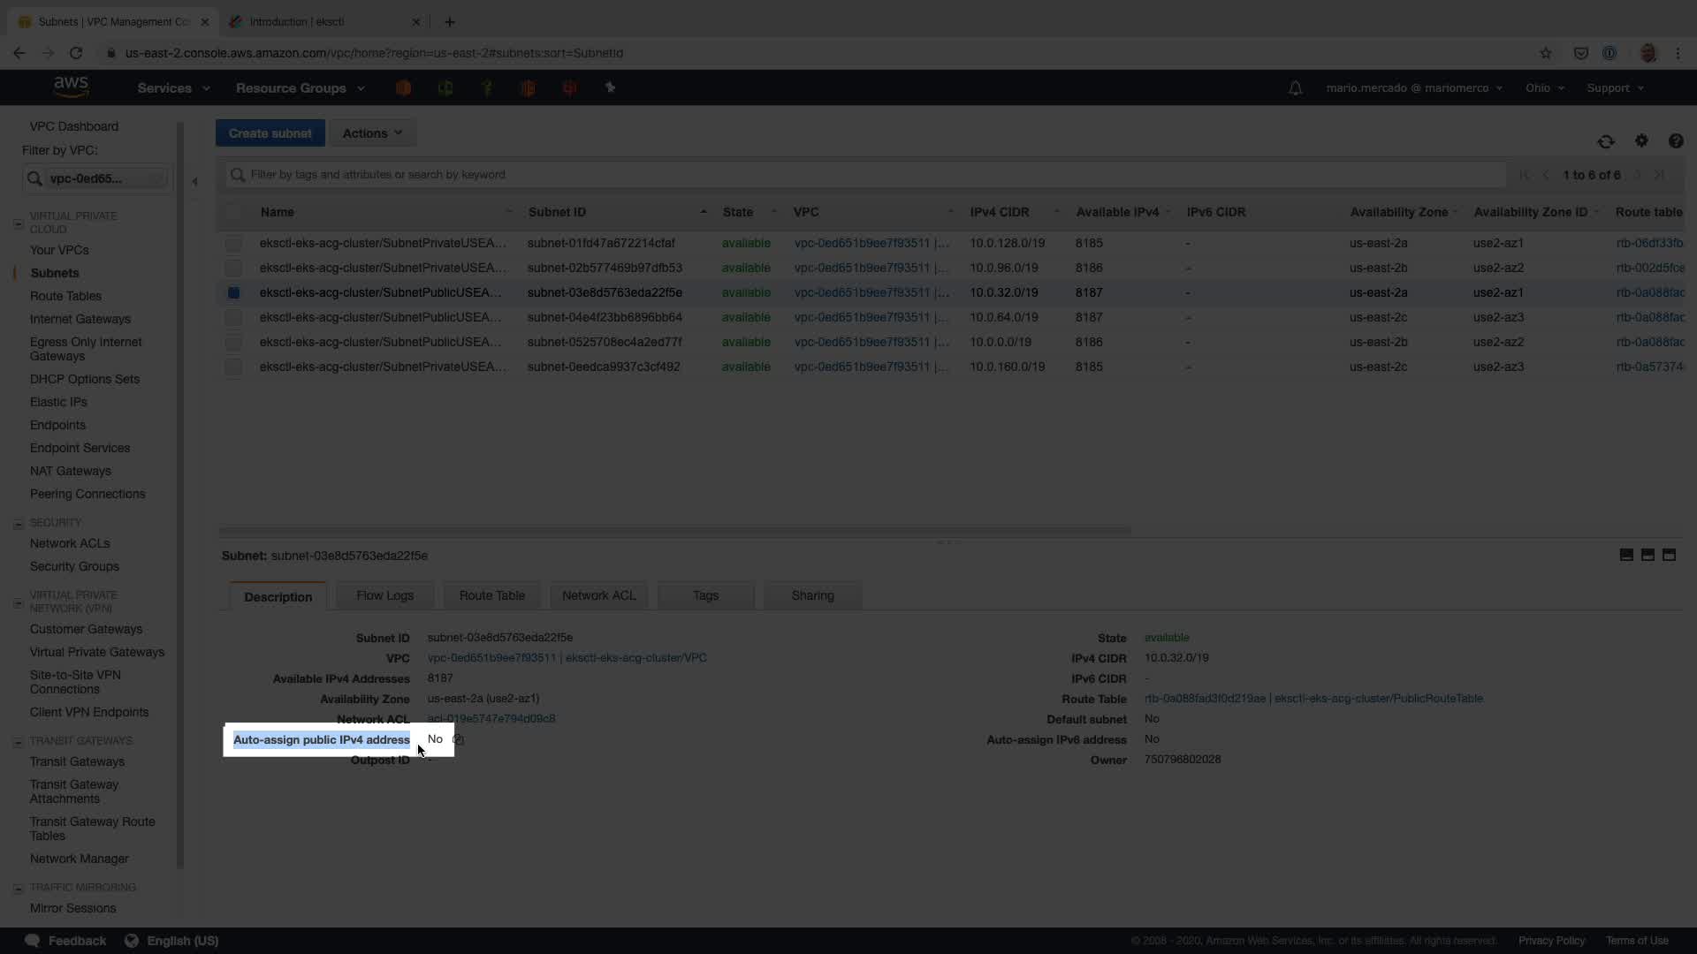Maximize the subnet details pane icon
This screenshot has height=954, width=1697.
(x=1669, y=555)
